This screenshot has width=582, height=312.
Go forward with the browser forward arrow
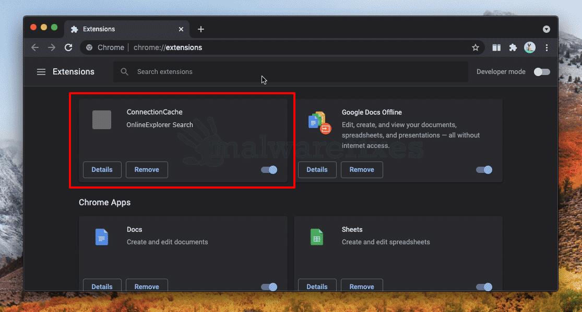point(52,47)
